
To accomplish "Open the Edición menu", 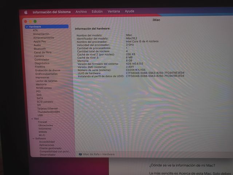I will coord(97,11).
